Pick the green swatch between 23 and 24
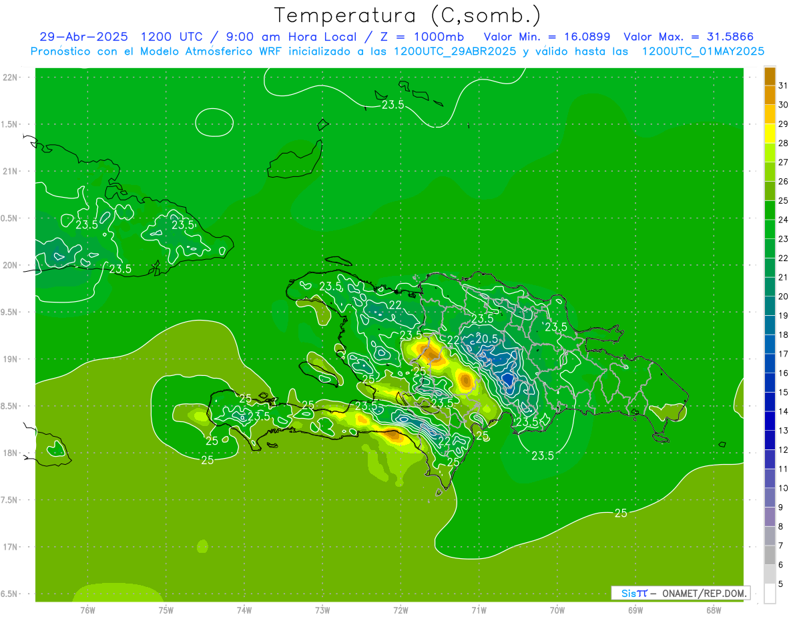Viewport: 801px width, 619px height. [x=770, y=230]
